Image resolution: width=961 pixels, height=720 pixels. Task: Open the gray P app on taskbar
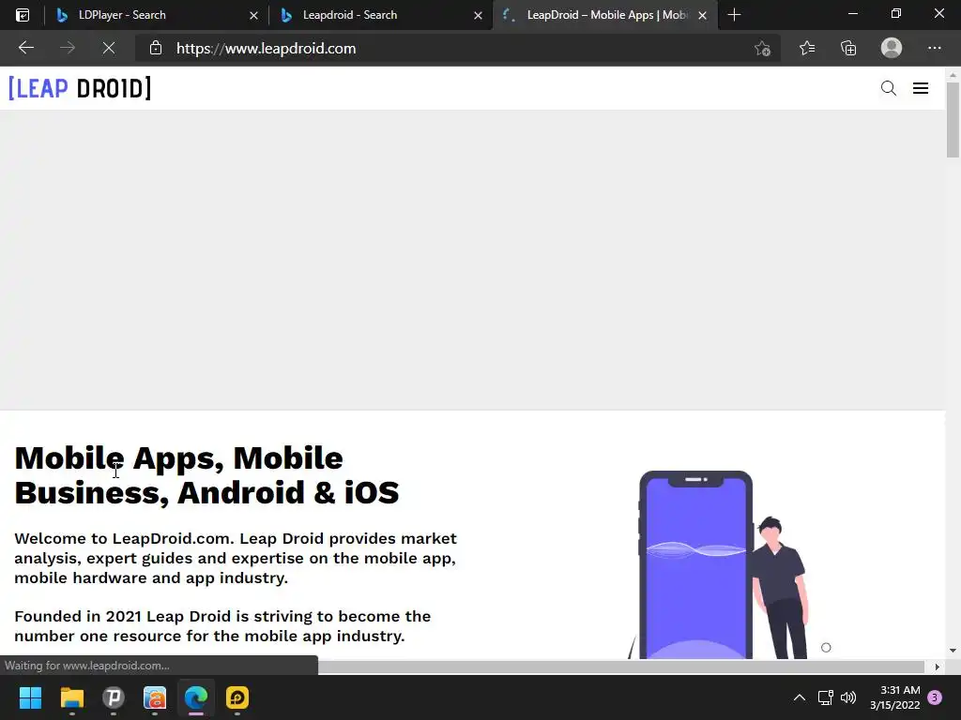[x=114, y=697]
